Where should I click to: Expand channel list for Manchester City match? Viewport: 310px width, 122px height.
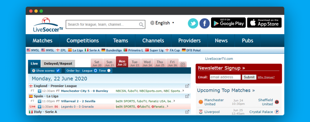(183, 91)
